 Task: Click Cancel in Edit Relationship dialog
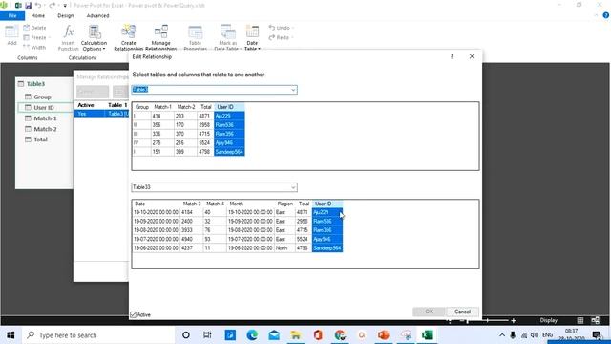pos(462,312)
